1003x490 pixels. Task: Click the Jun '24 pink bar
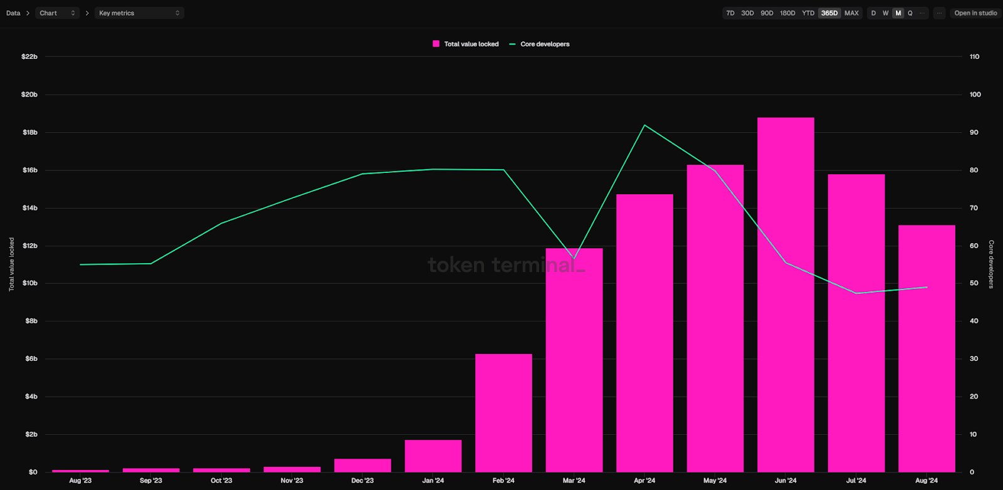[785, 295]
